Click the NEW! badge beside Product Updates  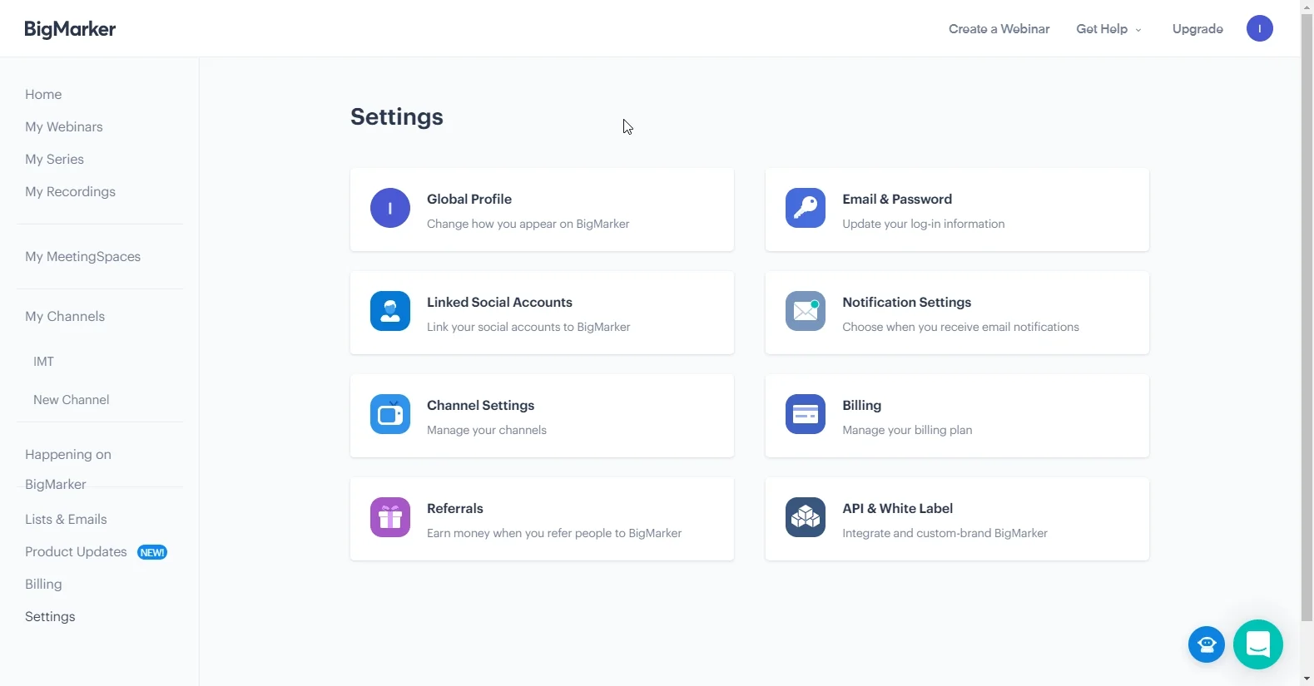(152, 552)
